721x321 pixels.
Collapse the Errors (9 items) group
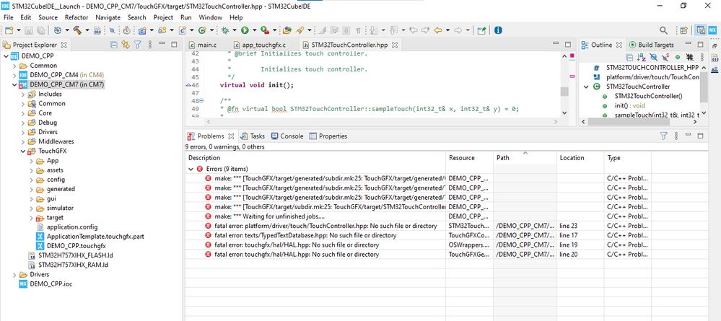point(191,169)
